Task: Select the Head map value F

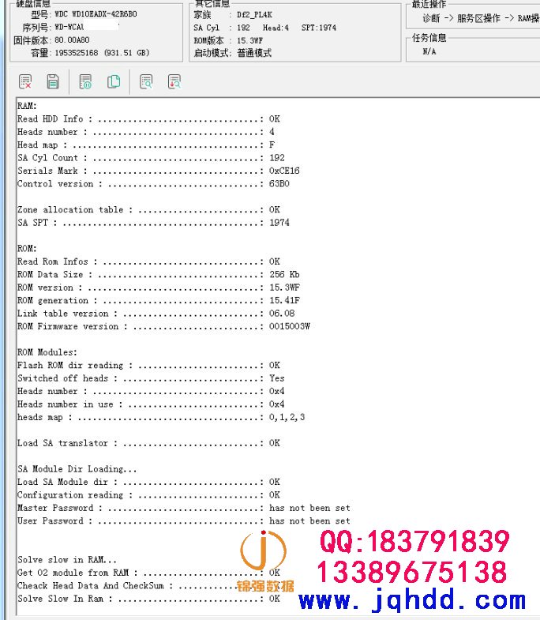Action: pos(272,145)
